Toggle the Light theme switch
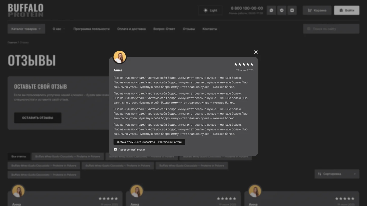The width and height of the screenshot is (367, 206). 210,10
